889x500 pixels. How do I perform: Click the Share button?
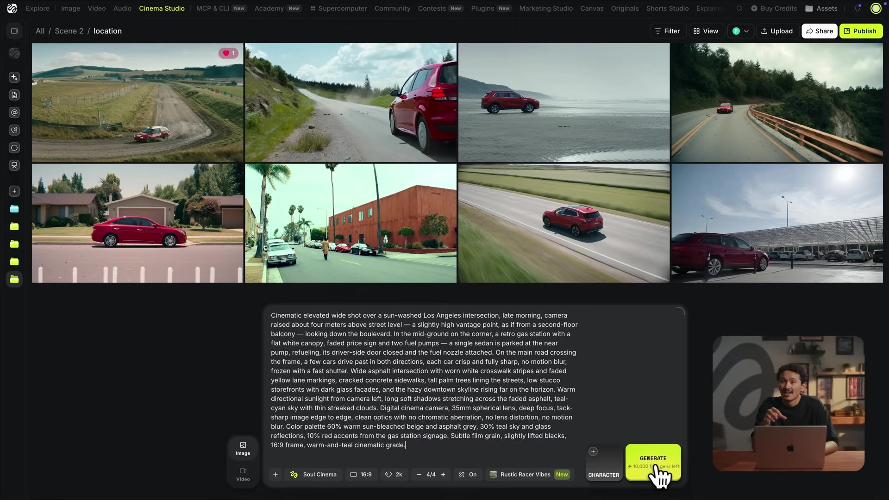point(820,31)
